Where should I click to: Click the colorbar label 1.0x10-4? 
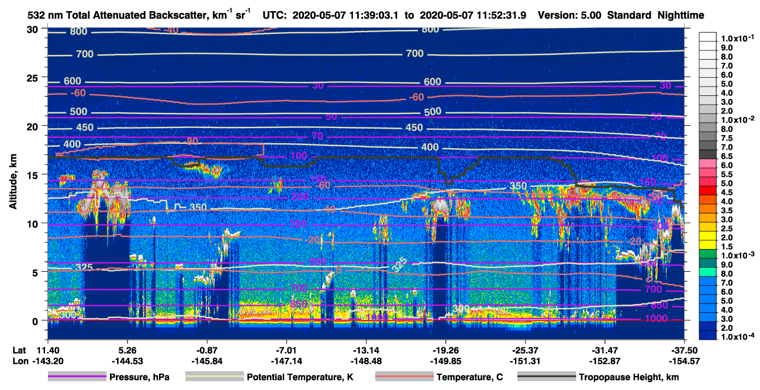pos(738,337)
